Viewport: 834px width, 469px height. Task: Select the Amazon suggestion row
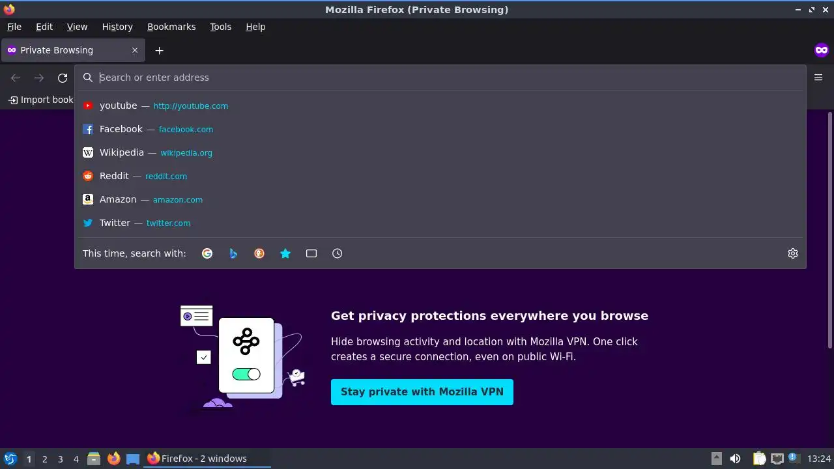[x=440, y=199]
